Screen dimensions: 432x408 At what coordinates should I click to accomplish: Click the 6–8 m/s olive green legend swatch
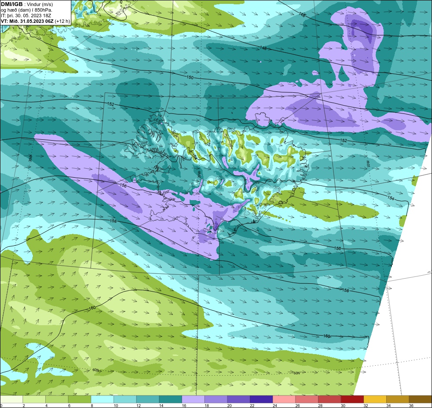click(79, 399)
